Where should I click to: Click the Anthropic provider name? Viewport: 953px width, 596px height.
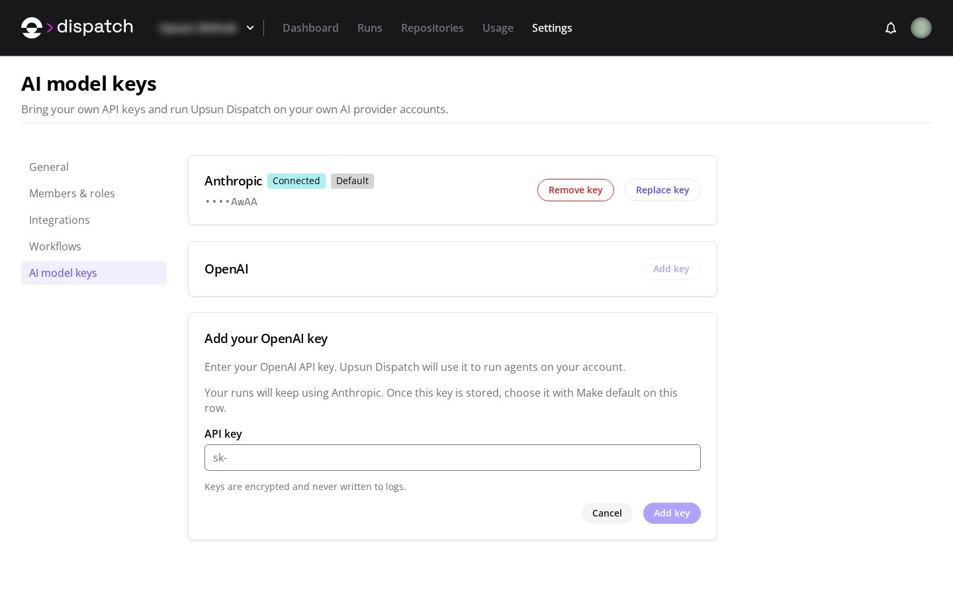pyautogui.click(x=233, y=181)
